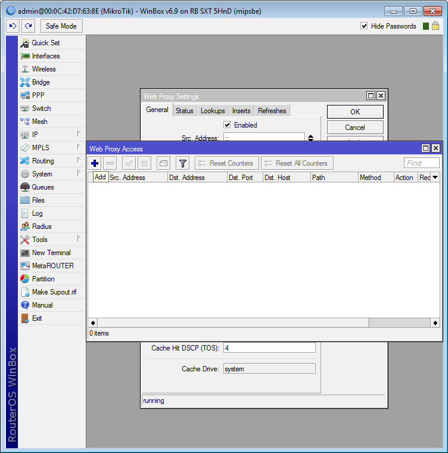Open MetaROUTER section
Image resolution: width=448 pixels, height=453 pixels.
click(x=52, y=266)
